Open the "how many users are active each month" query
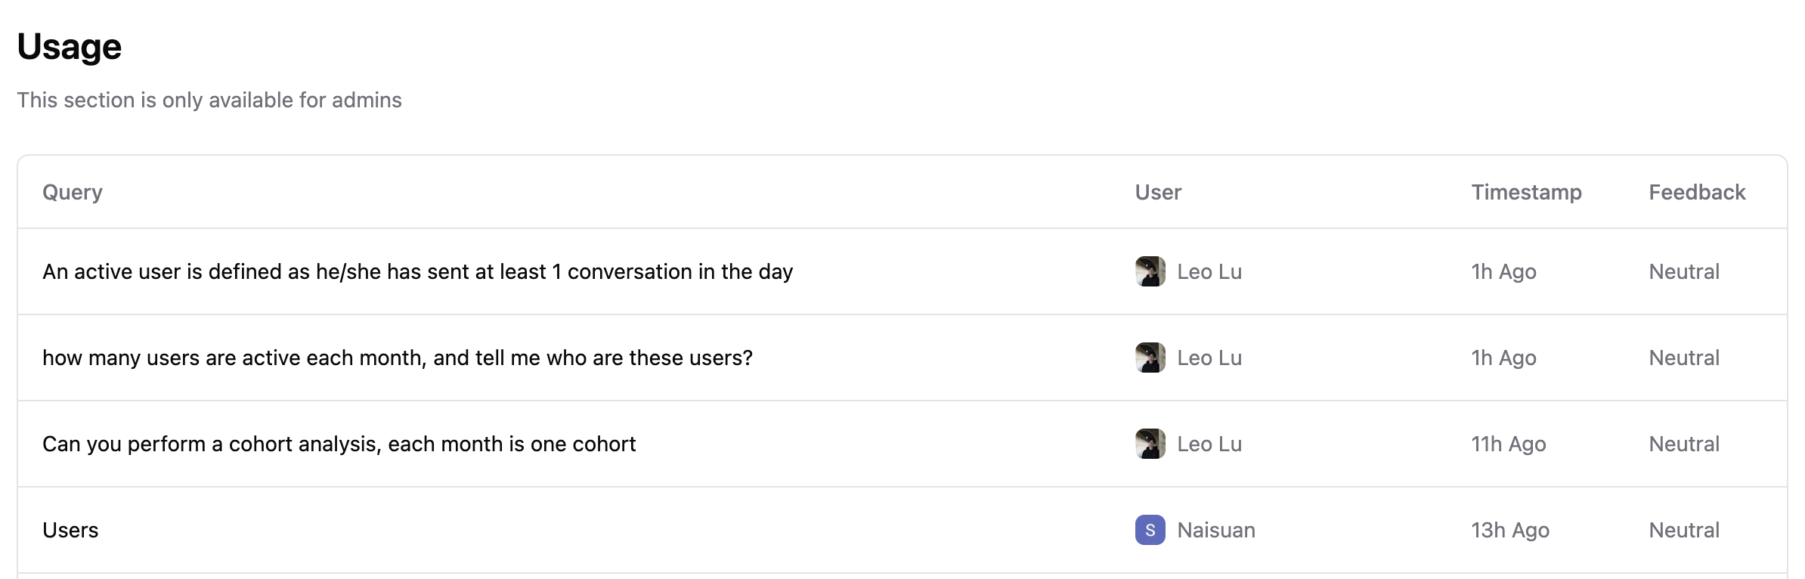Image resolution: width=1805 pixels, height=579 pixels. 398,358
